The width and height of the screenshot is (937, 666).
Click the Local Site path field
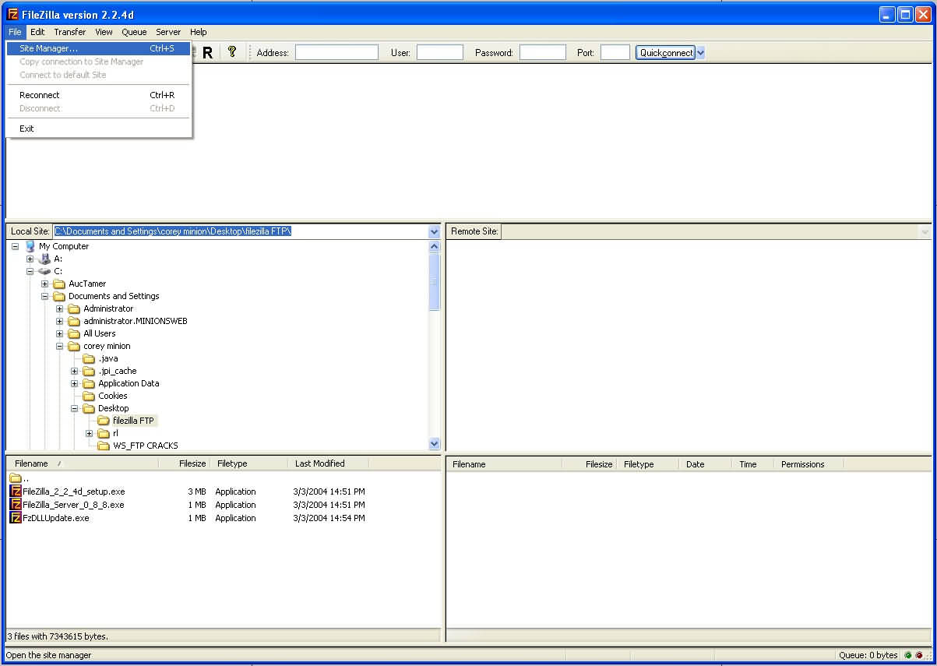[241, 231]
